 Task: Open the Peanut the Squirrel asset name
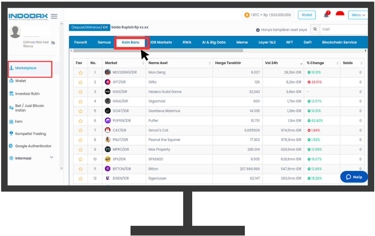[x=164, y=140]
